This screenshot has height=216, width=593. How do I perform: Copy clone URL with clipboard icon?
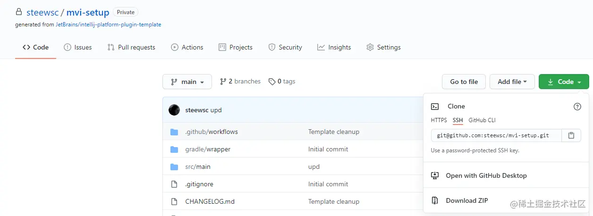[x=571, y=135]
